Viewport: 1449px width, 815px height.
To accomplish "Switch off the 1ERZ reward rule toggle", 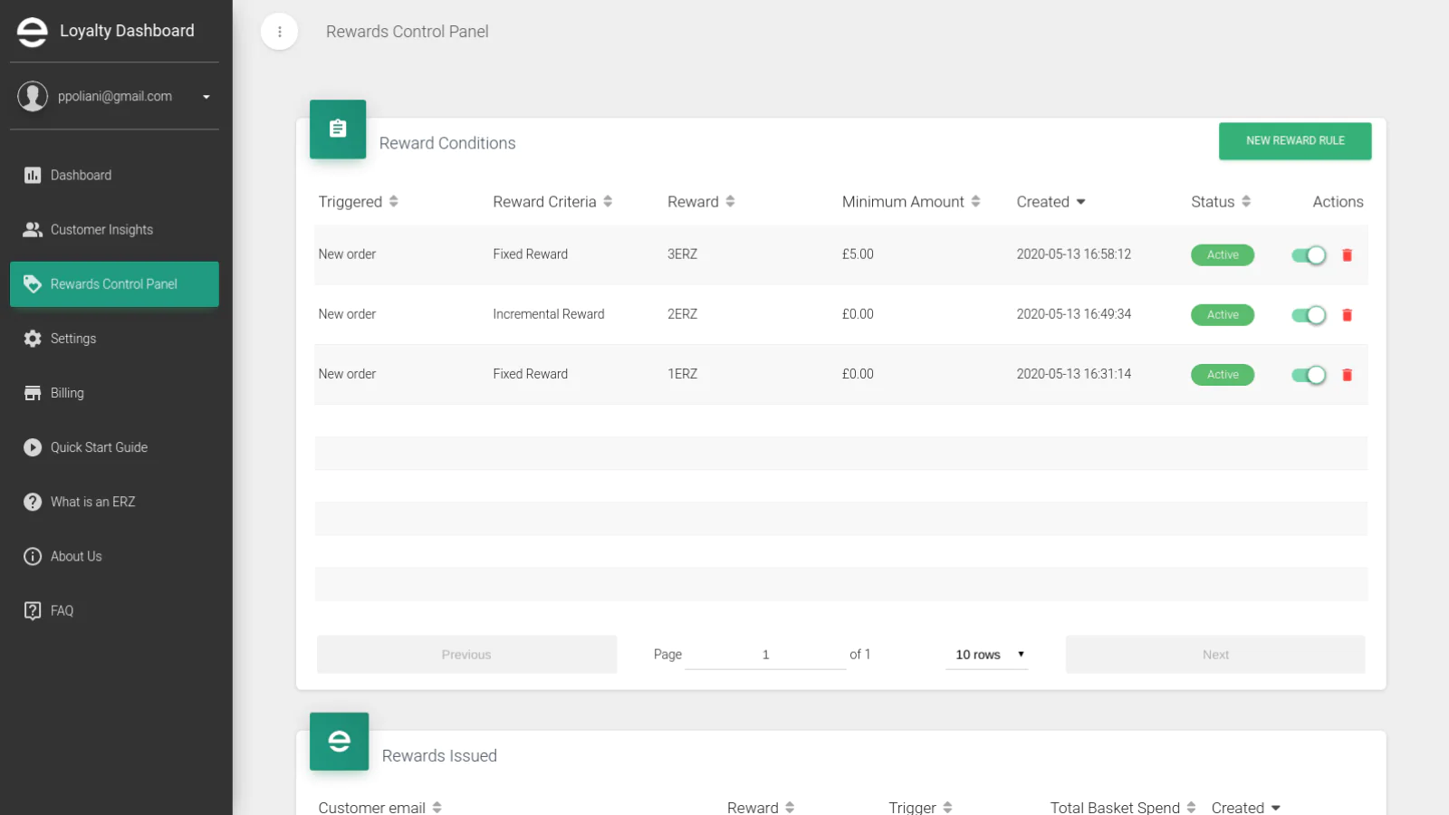I will pos(1309,375).
